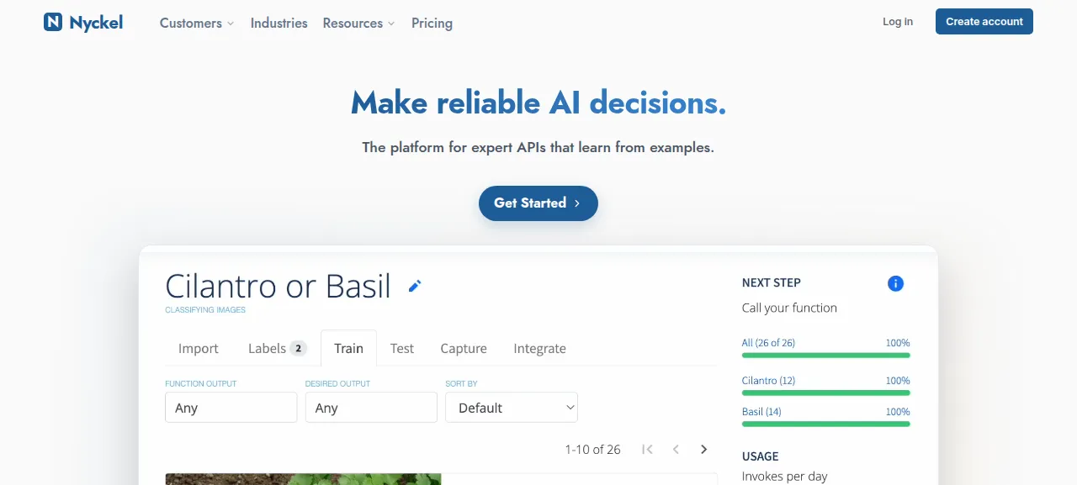Click the Create account button
The image size is (1077, 485).
click(x=984, y=22)
